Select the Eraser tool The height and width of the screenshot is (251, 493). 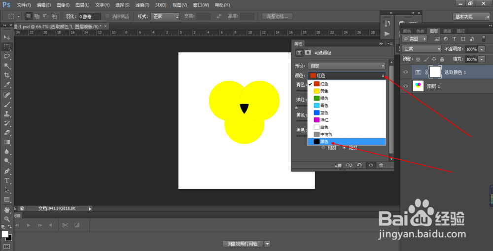click(x=6, y=133)
